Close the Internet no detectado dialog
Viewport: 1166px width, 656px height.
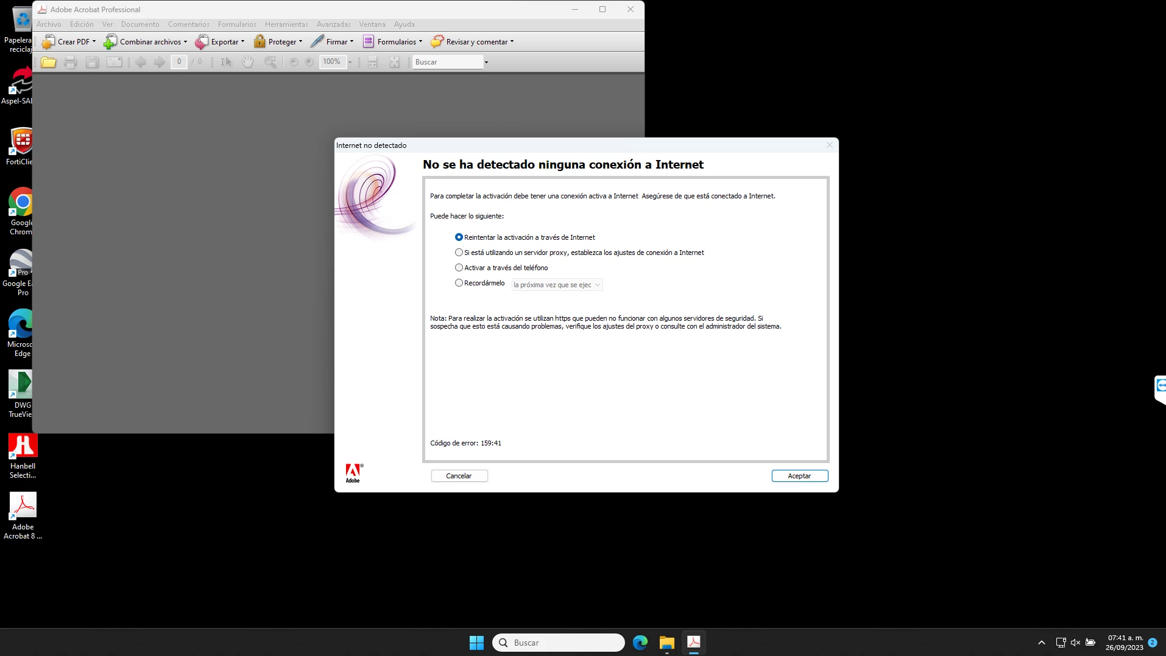click(829, 145)
